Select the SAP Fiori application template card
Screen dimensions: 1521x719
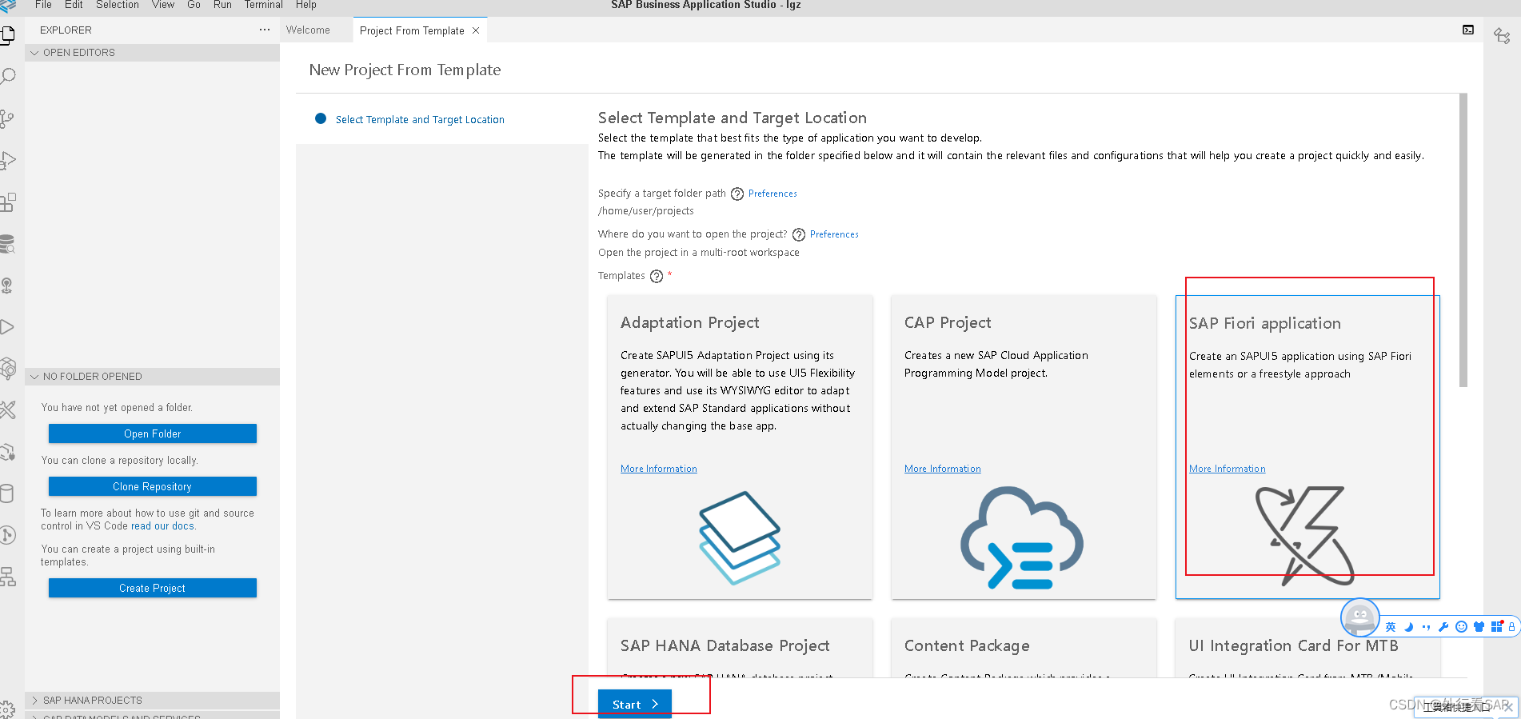click(x=1307, y=447)
